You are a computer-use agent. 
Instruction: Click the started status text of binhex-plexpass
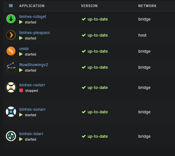[x=31, y=38]
